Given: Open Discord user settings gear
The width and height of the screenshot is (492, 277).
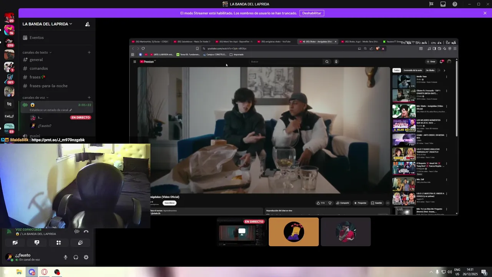Looking at the screenshot, I should [86, 257].
